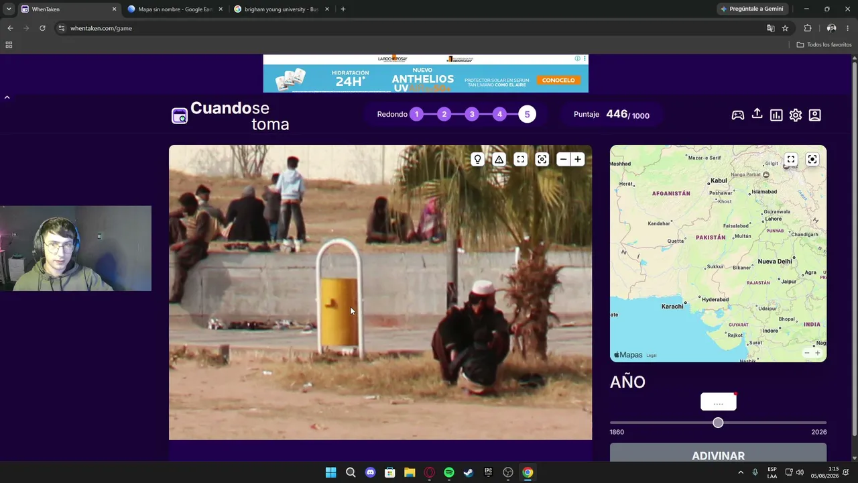This screenshot has width=858, height=483.
Task: Click the ADIVINAR guess button
Action: pyautogui.click(x=718, y=454)
